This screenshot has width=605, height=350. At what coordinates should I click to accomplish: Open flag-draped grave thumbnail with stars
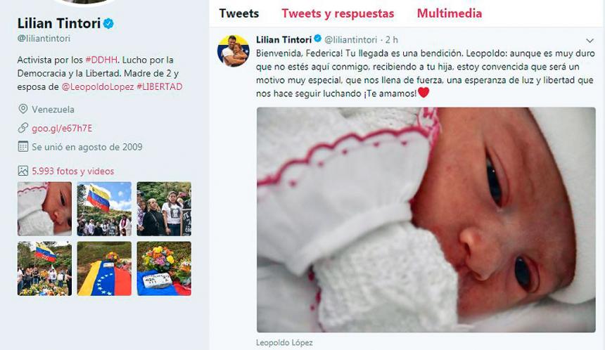coord(104,268)
